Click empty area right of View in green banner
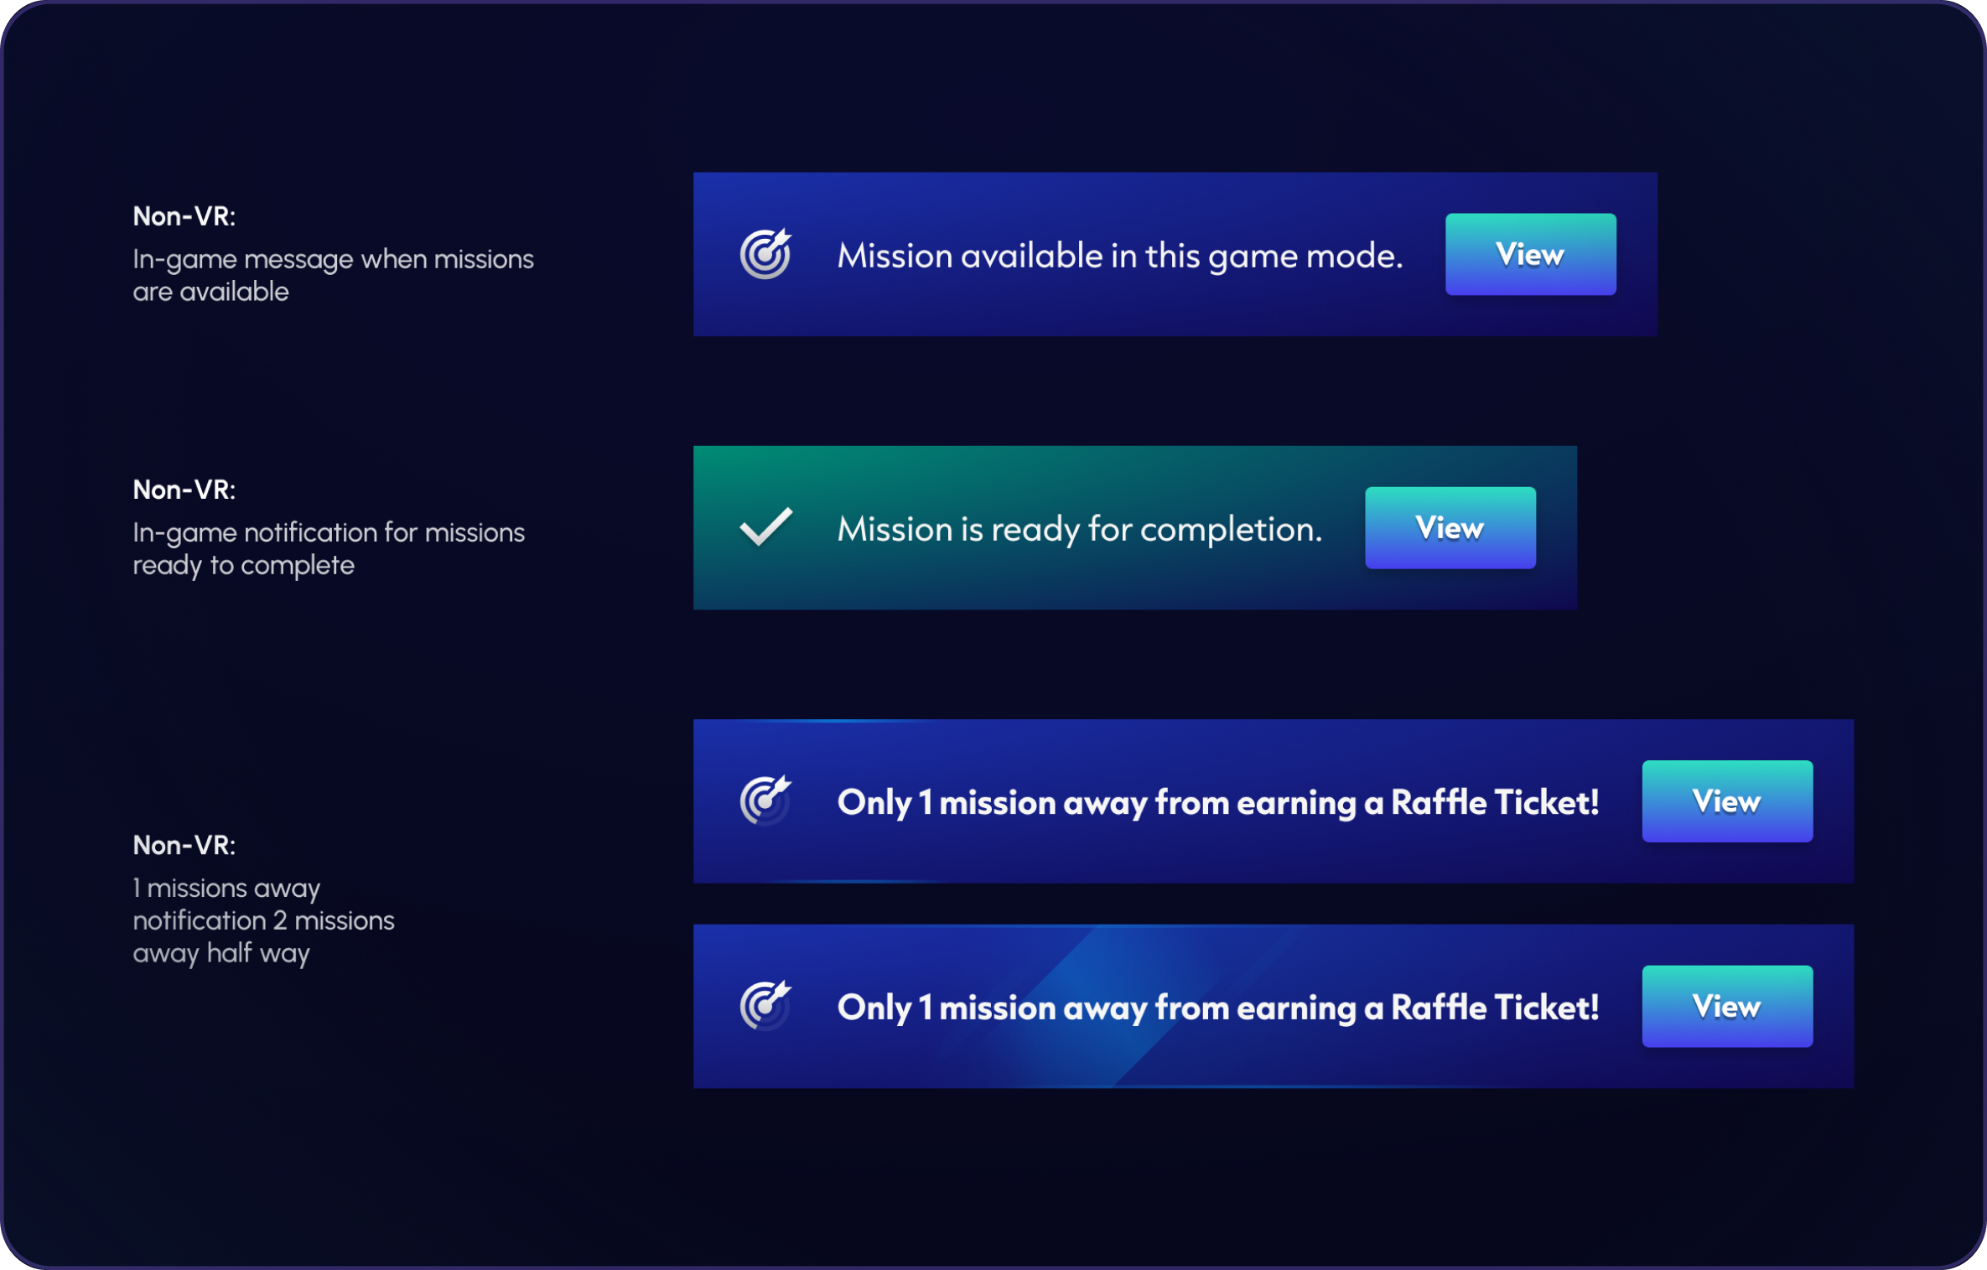Image resolution: width=1987 pixels, height=1270 pixels. pyautogui.click(x=1556, y=527)
